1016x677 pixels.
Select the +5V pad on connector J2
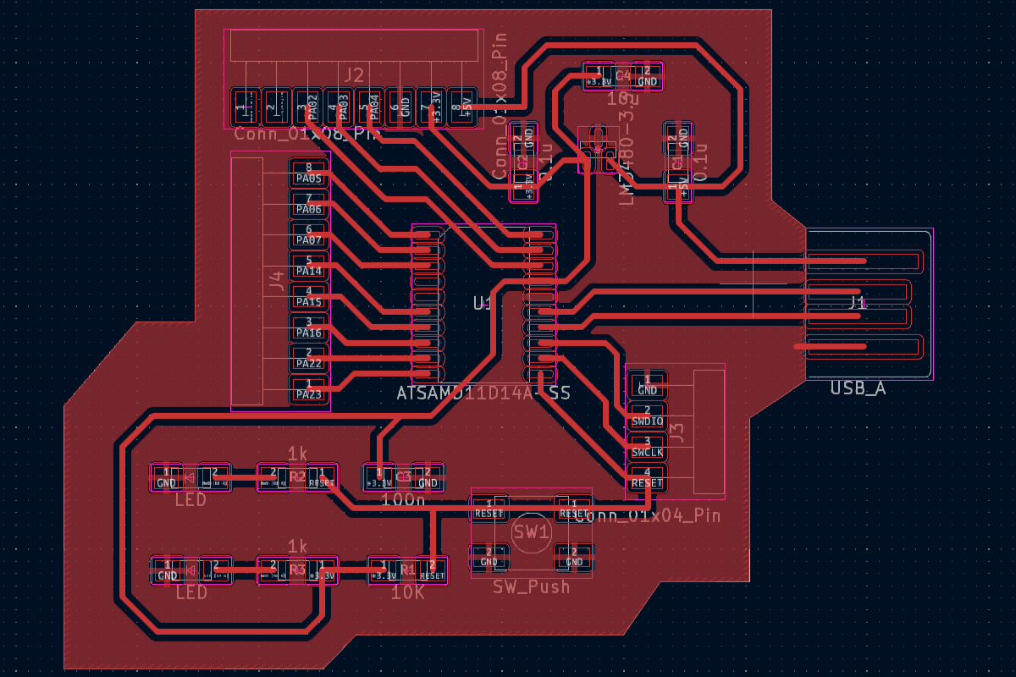462,106
